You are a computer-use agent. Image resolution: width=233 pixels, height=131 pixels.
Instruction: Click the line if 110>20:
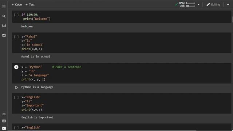(x=30, y=15)
